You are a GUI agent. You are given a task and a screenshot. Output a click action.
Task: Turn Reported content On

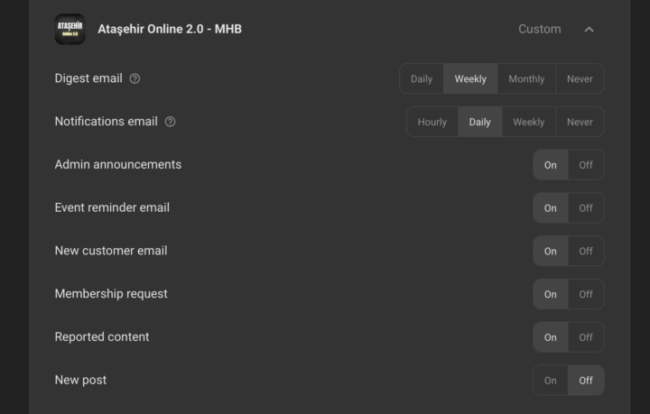coord(551,337)
